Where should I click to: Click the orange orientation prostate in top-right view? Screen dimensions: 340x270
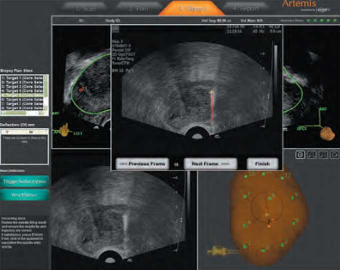pos(328,134)
